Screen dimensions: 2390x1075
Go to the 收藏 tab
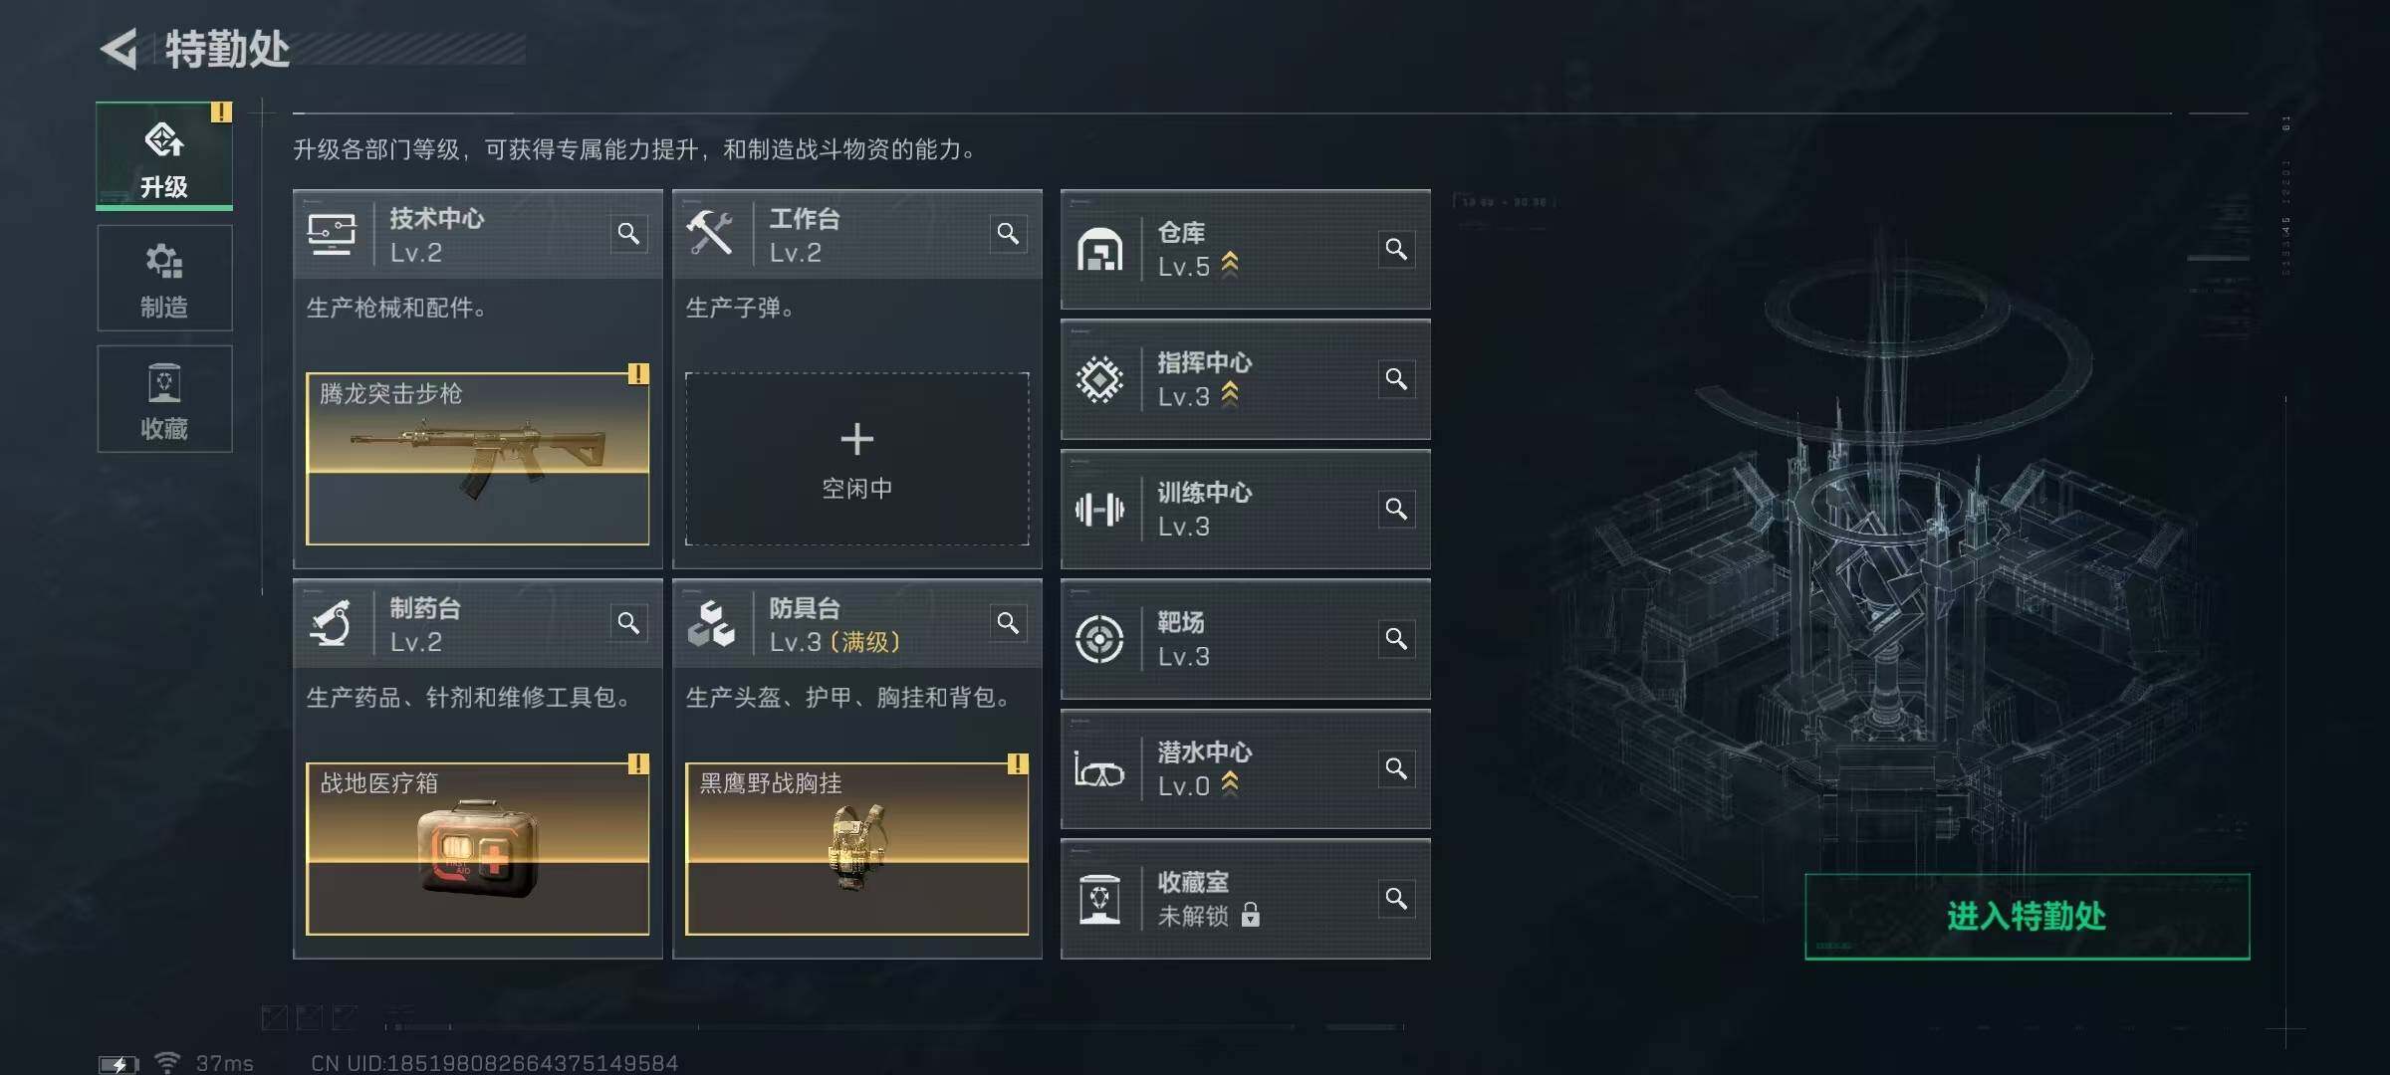[x=164, y=399]
